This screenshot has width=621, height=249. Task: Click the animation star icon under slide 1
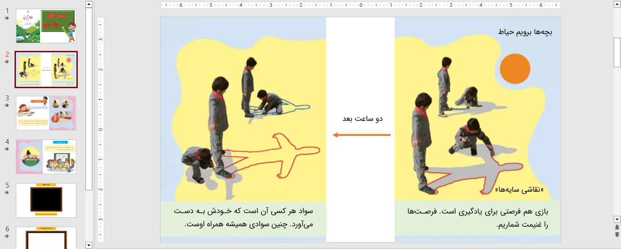7,18
